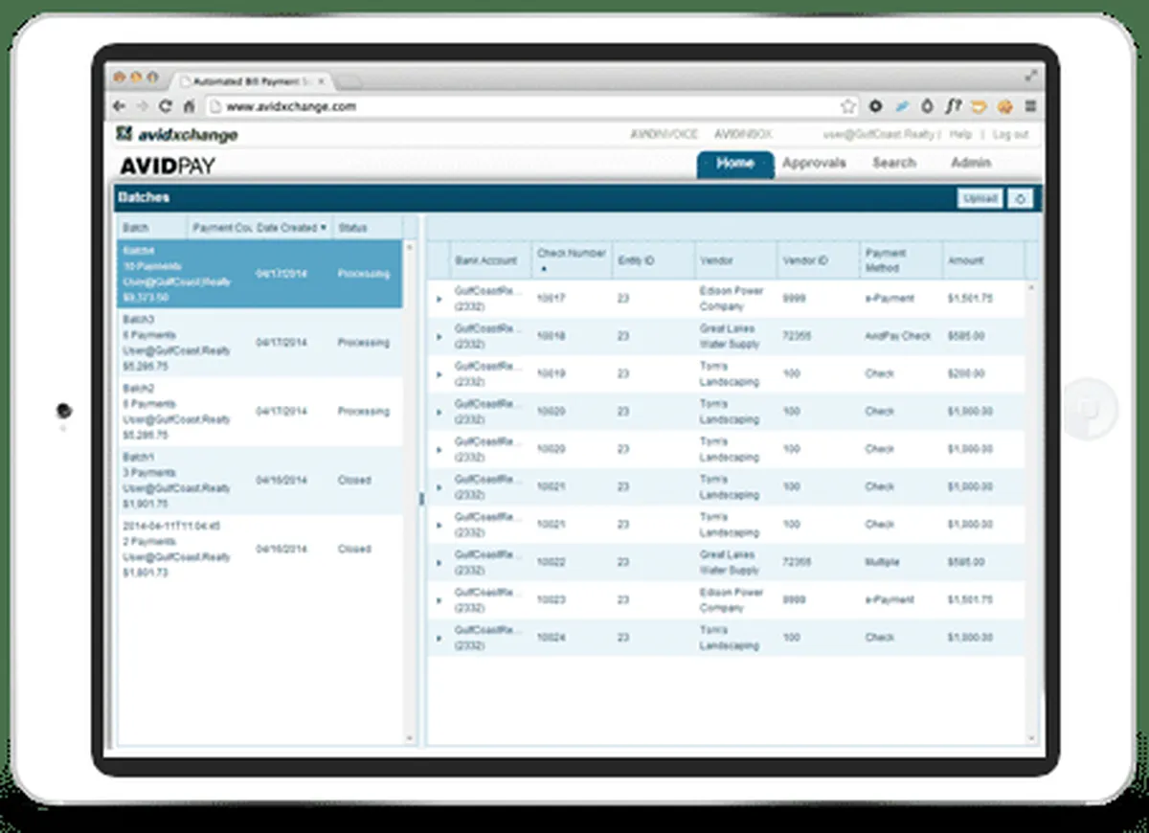This screenshot has width=1149, height=833.
Task: Open the Search tab
Action: coord(893,163)
